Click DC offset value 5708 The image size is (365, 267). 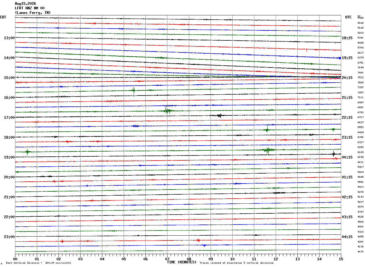point(360,48)
